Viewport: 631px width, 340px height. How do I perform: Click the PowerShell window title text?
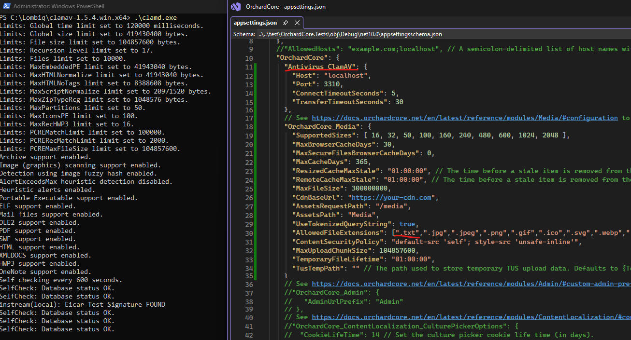[x=59, y=6]
